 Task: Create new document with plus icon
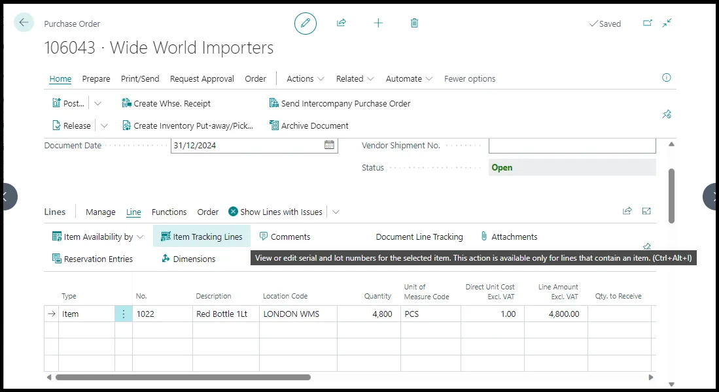[378, 23]
